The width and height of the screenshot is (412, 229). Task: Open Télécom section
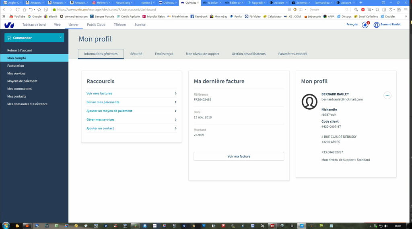[x=120, y=25]
